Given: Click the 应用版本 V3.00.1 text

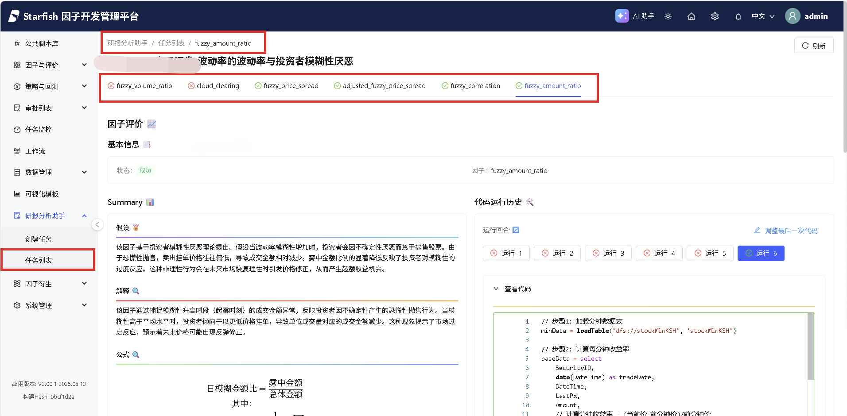Looking at the screenshot, I should point(49,384).
